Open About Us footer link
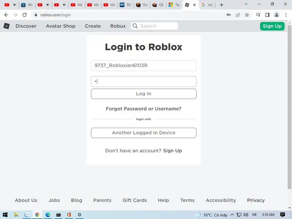Image resolution: width=292 pixels, height=219 pixels. coord(26,200)
